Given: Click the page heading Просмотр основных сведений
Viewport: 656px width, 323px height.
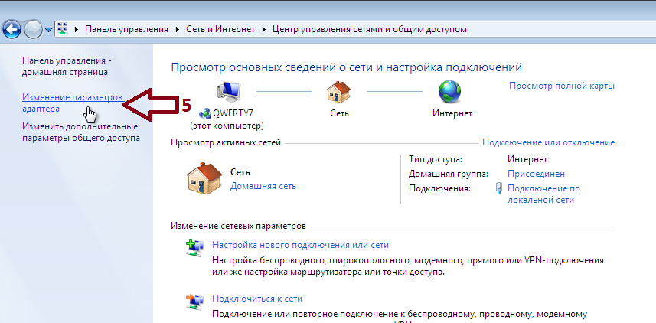Looking at the screenshot, I should 347,68.
